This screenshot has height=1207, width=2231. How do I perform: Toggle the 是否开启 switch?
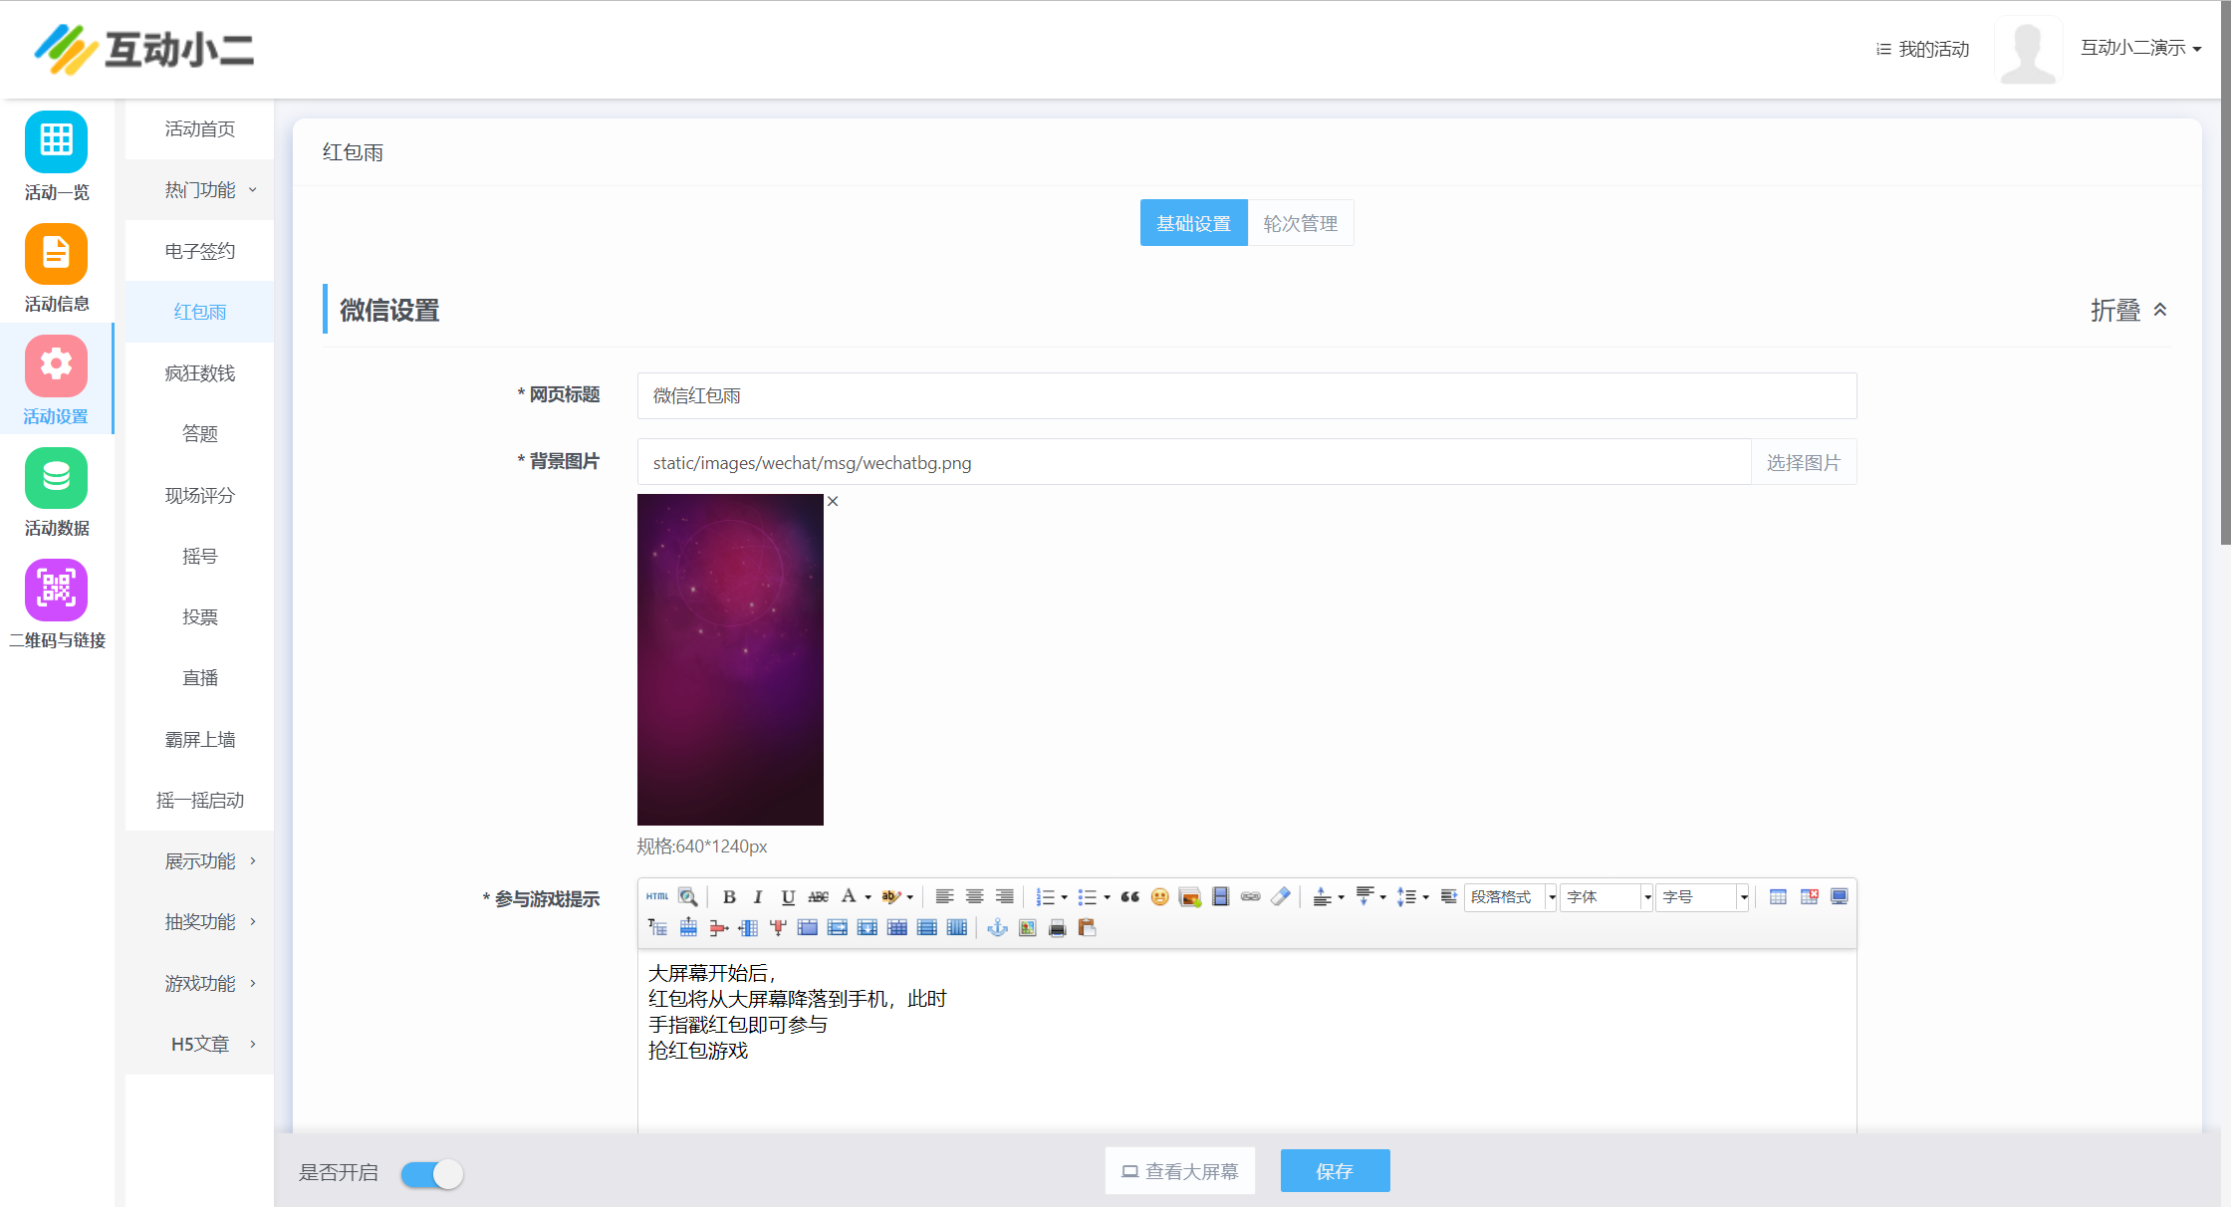(x=432, y=1174)
